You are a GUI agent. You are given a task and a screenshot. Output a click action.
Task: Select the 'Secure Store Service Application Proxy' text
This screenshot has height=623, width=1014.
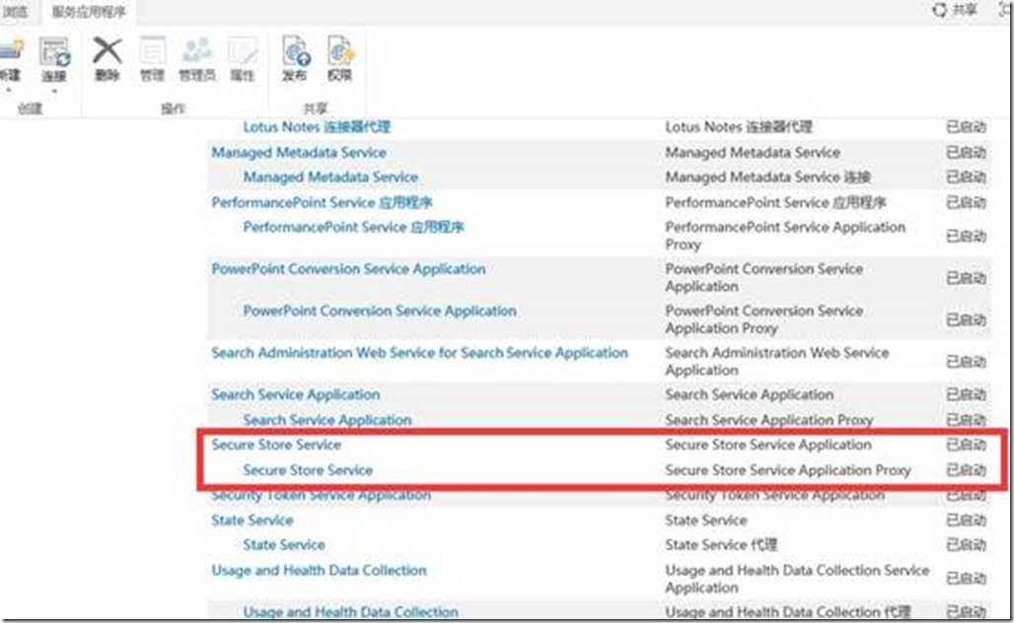(788, 470)
